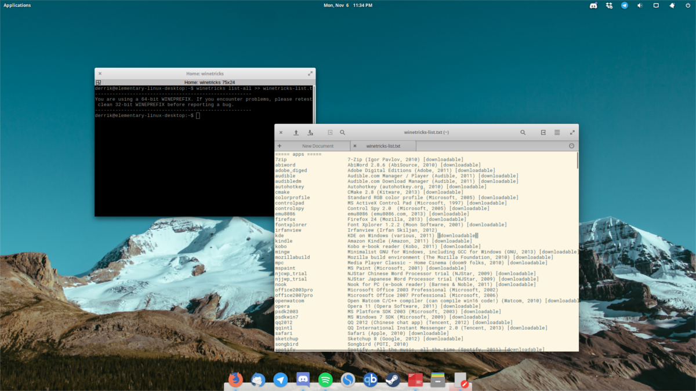Close the Home: winetricks terminal window
The image size is (696, 391).
(100, 74)
